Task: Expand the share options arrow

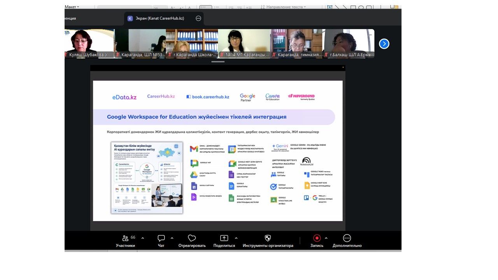Action: pyautogui.click(x=236, y=238)
